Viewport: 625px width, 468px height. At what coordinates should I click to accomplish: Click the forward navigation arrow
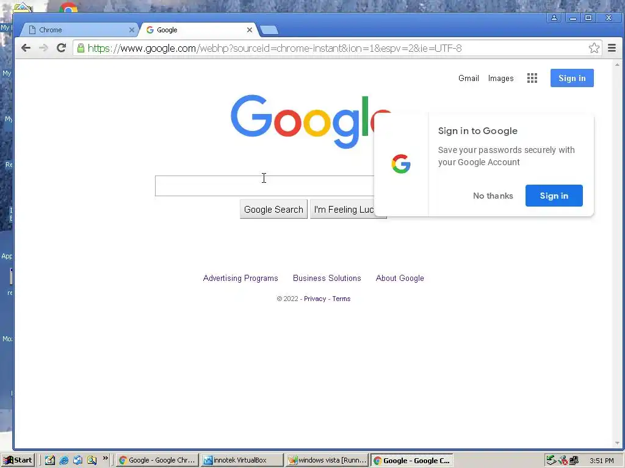point(43,48)
